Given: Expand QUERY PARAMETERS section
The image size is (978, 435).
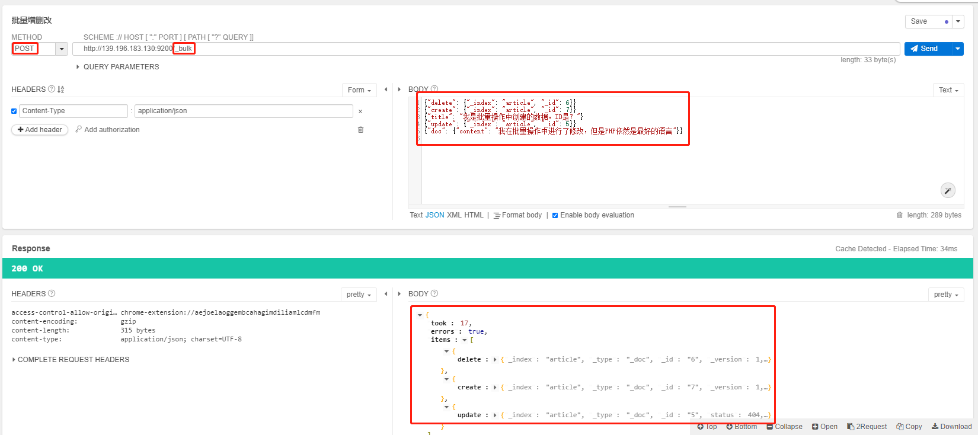Looking at the screenshot, I should point(118,67).
